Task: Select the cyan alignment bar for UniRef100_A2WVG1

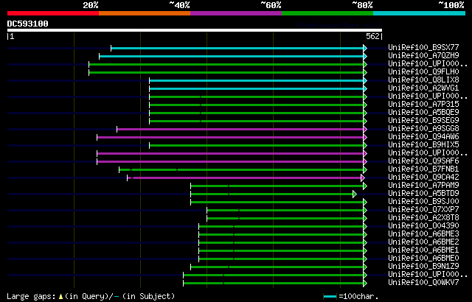Action: point(257,88)
